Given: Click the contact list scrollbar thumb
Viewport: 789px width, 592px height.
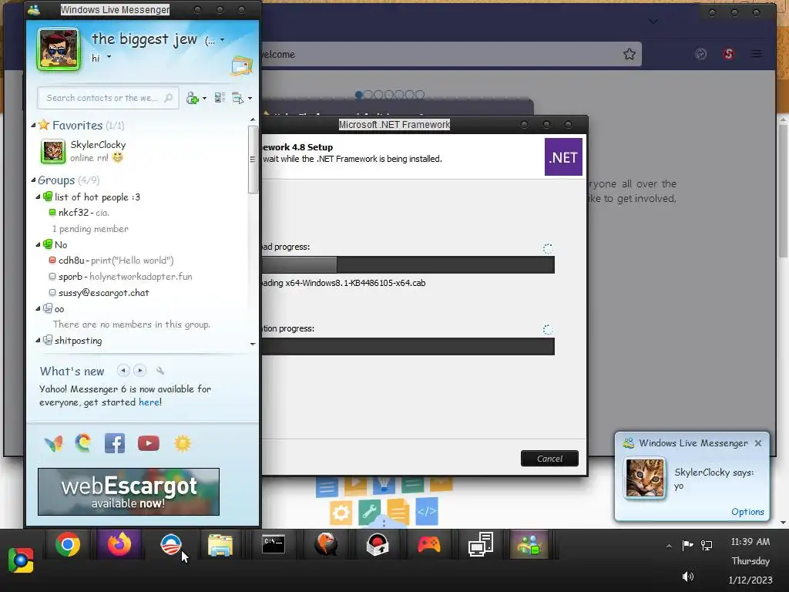Looking at the screenshot, I should [x=253, y=159].
